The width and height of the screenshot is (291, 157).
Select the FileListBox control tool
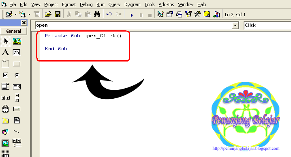pyautogui.click(x=17, y=121)
